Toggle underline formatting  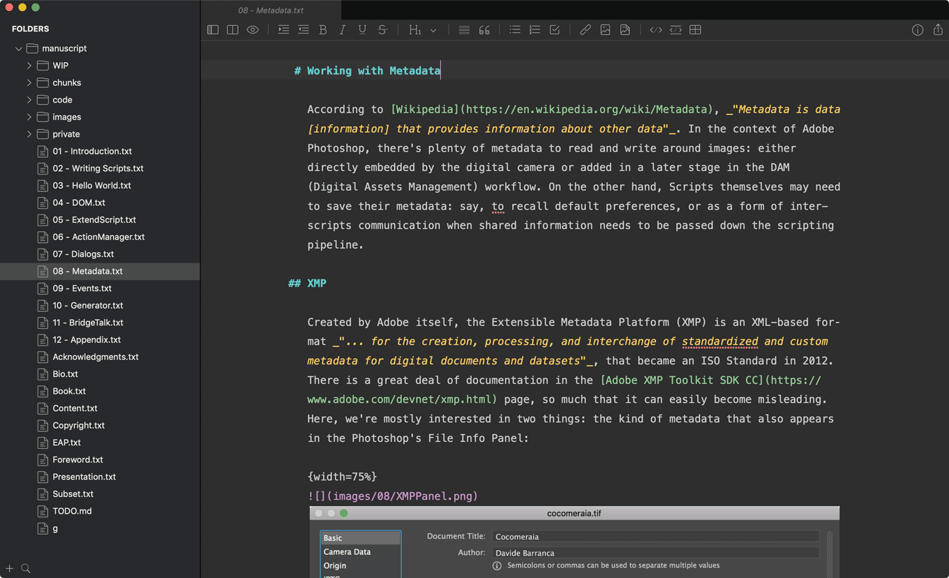pos(362,29)
